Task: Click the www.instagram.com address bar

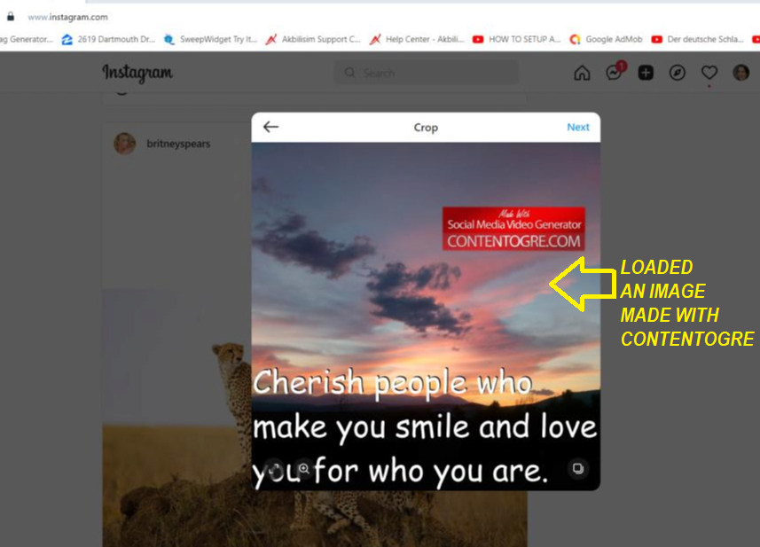Action: coord(68,17)
